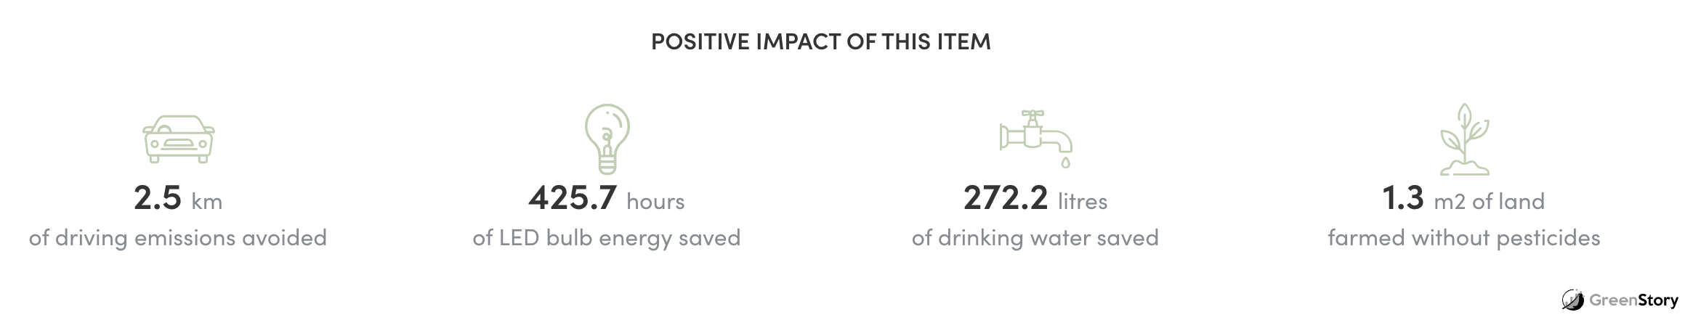Click 'of drinking water saved' text
Image resolution: width=1693 pixels, height=328 pixels.
click(x=1035, y=238)
